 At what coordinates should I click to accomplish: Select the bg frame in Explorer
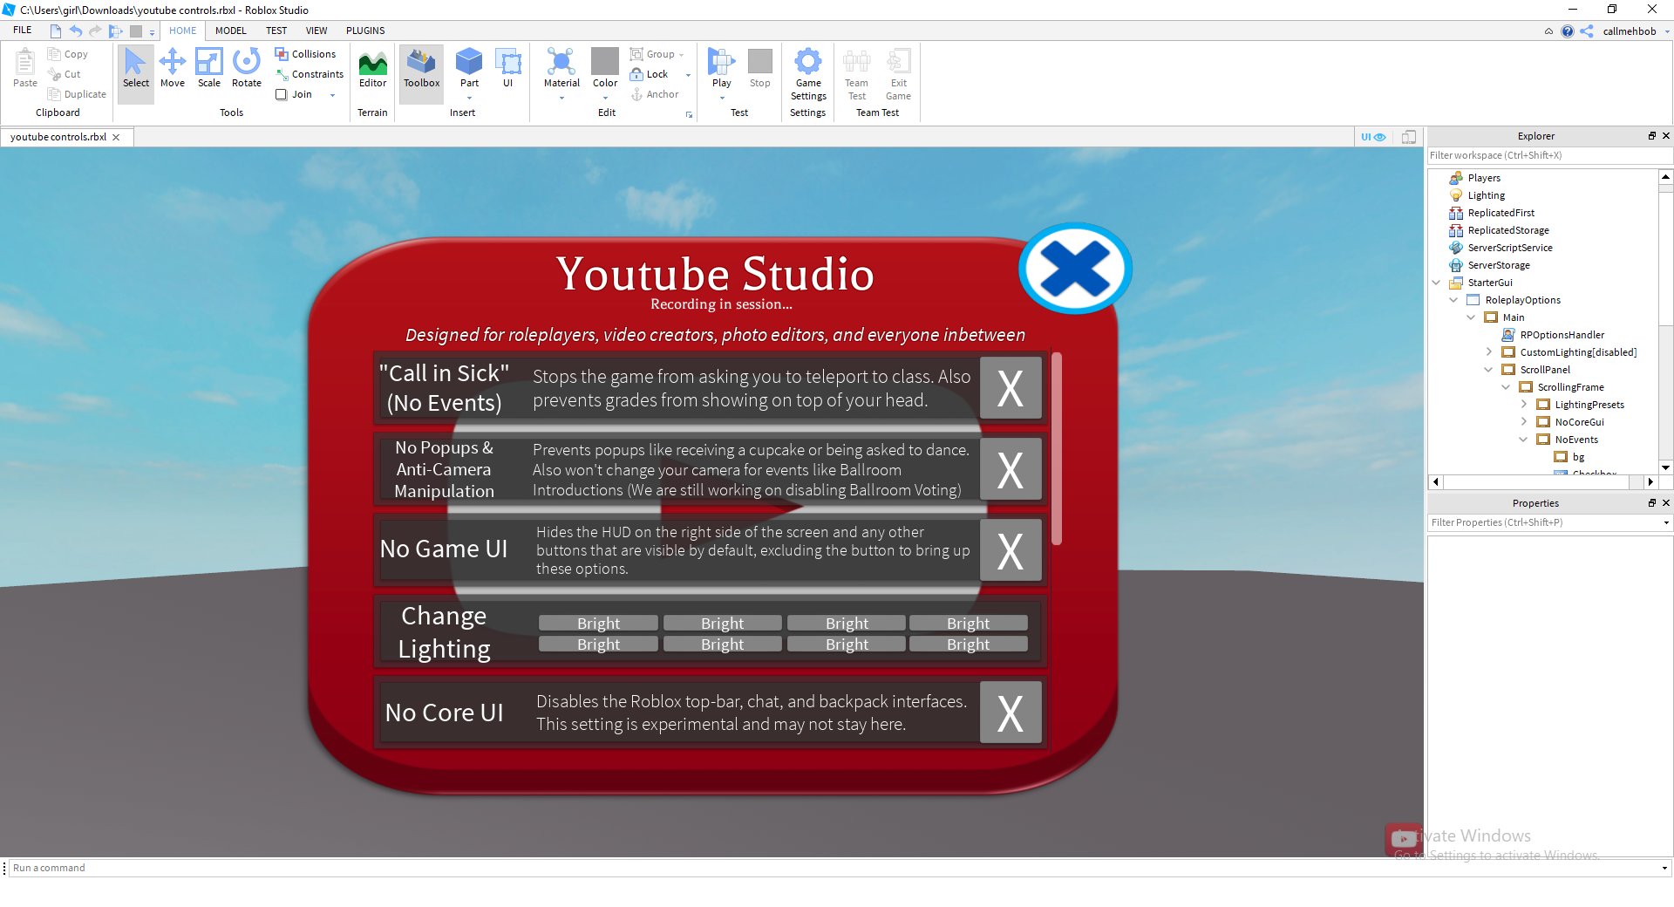[x=1569, y=457]
